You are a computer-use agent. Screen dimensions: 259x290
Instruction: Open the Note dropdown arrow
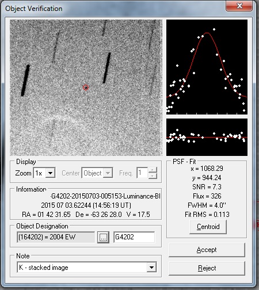151,268
